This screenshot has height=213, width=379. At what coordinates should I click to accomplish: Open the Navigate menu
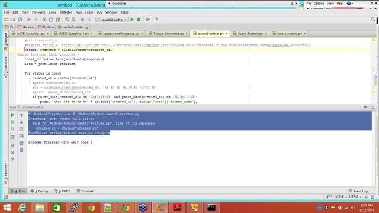pyautogui.click(x=38, y=12)
